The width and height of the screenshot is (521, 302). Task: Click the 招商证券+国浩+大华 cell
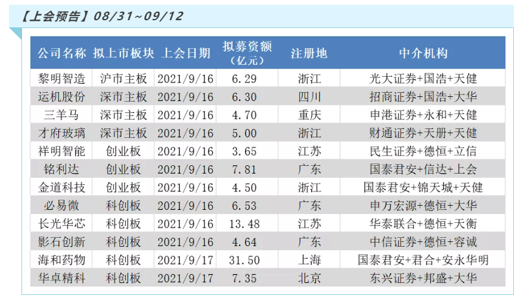423,97
